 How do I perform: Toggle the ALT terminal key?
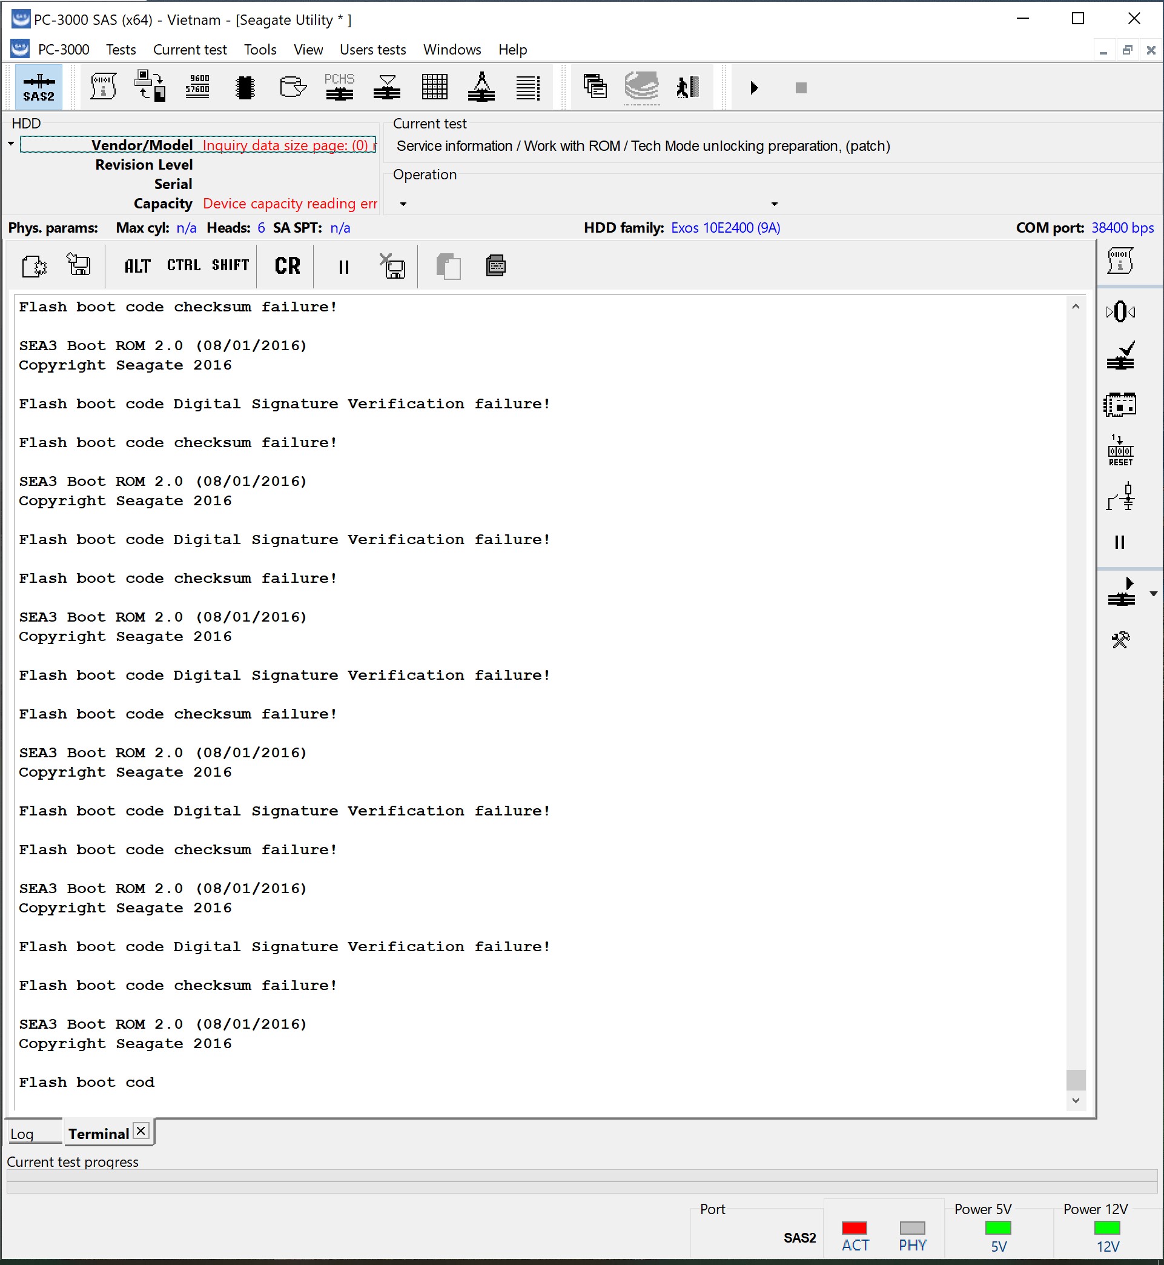pyautogui.click(x=137, y=266)
